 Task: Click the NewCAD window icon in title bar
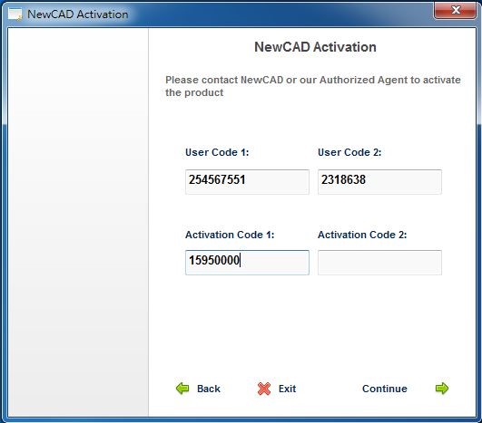click(15, 14)
